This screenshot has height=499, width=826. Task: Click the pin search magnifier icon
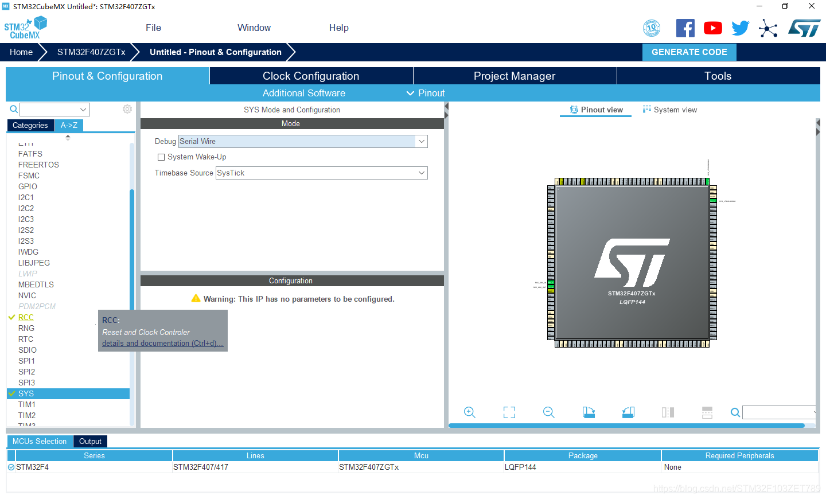(735, 412)
